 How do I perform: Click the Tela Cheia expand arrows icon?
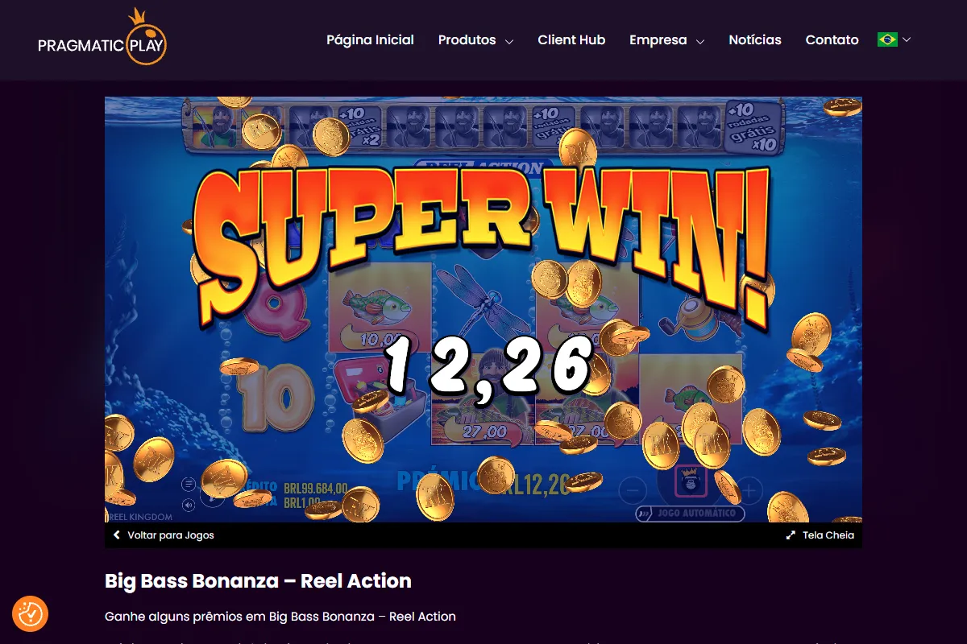tap(791, 535)
